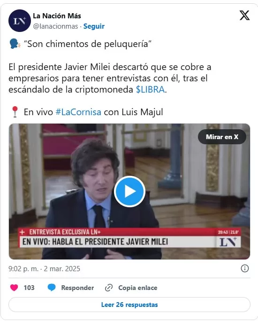Click the copy link chain icon
258x321 pixels.
[x=109, y=288]
